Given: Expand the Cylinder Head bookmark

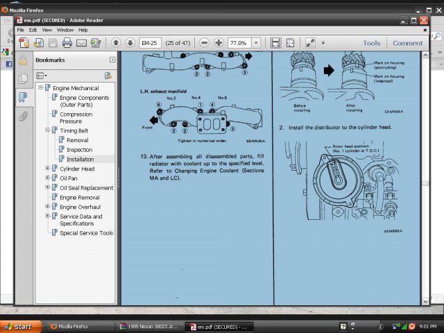Looking at the screenshot, I should [x=48, y=169].
